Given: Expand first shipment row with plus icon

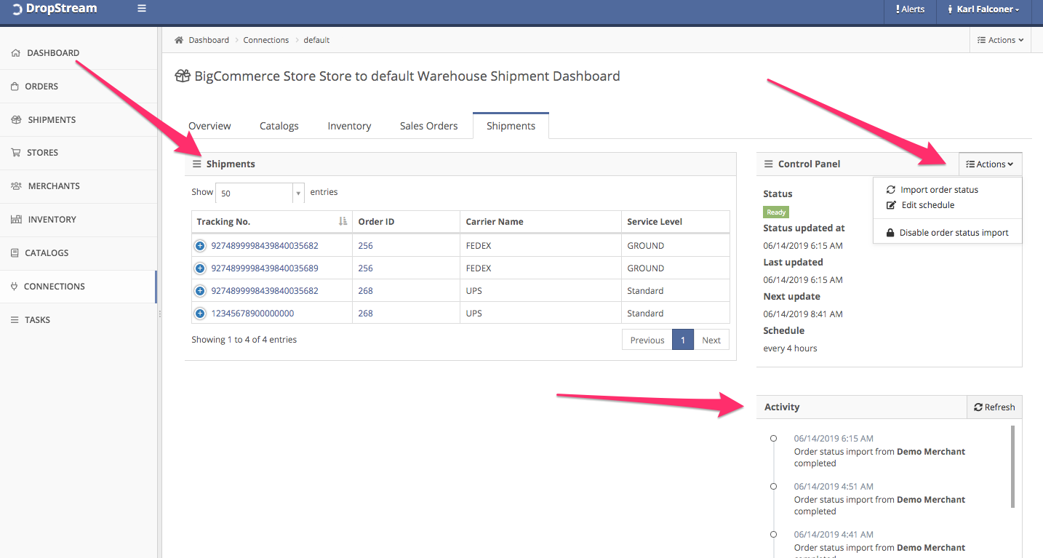Looking at the screenshot, I should click(200, 246).
